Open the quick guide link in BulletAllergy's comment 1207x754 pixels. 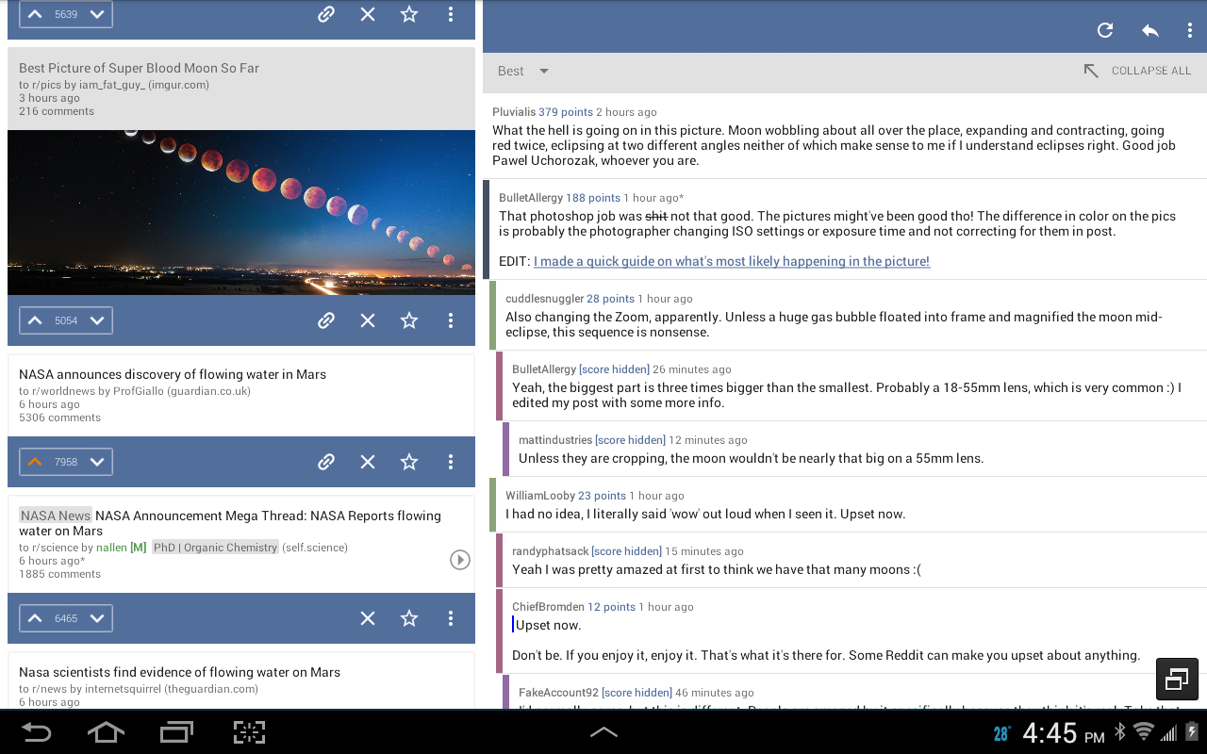[x=732, y=261]
